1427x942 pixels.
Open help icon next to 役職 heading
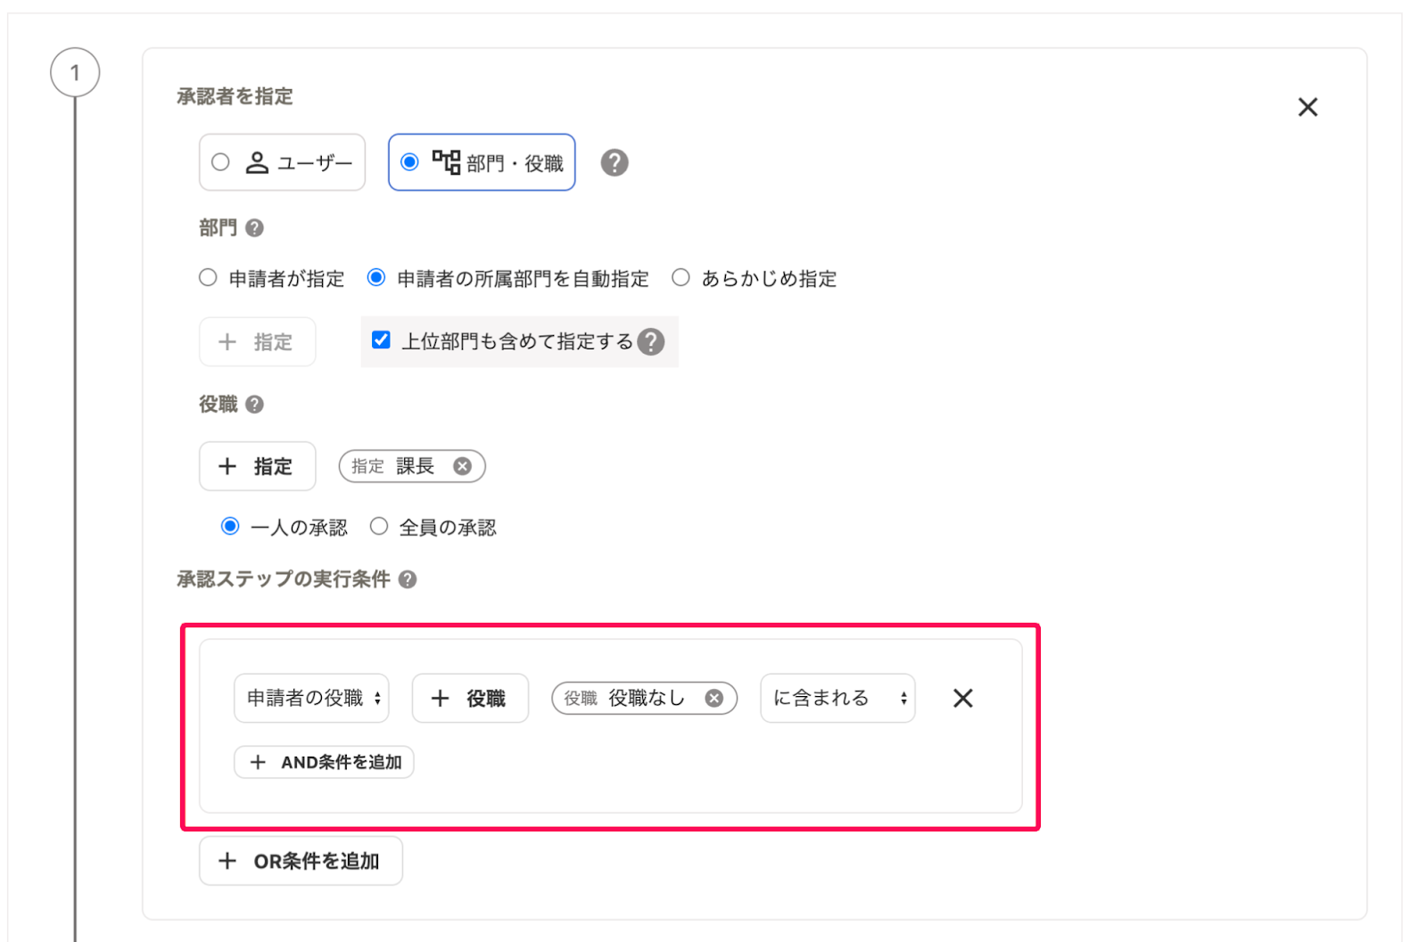pyautogui.click(x=254, y=405)
